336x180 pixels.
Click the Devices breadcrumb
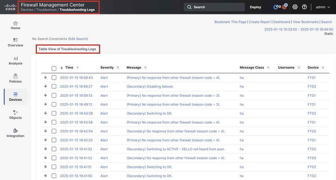coord(27,10)
